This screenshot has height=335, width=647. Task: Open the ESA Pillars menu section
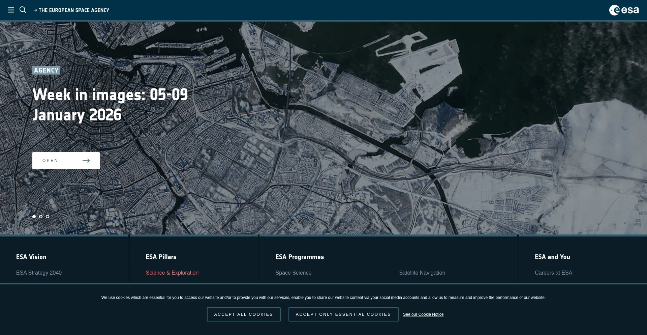point(161,257)
